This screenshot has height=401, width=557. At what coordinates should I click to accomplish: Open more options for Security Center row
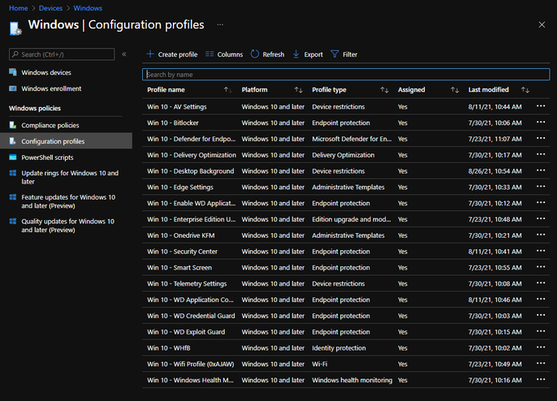tap(541, 251)
